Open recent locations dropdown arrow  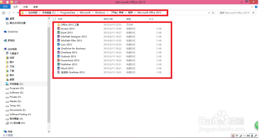[x=13, y=13]
